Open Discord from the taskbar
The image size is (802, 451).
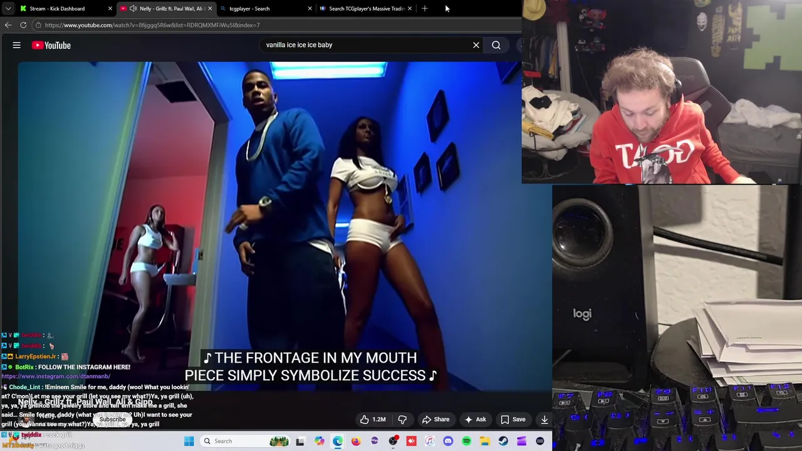(x=448, y=441)
